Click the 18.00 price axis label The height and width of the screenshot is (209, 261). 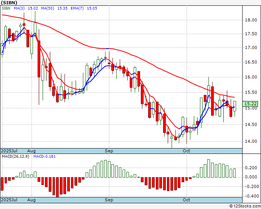coord(251,20)
